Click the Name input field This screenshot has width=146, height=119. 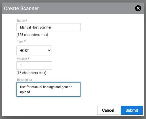pos(48,27)
